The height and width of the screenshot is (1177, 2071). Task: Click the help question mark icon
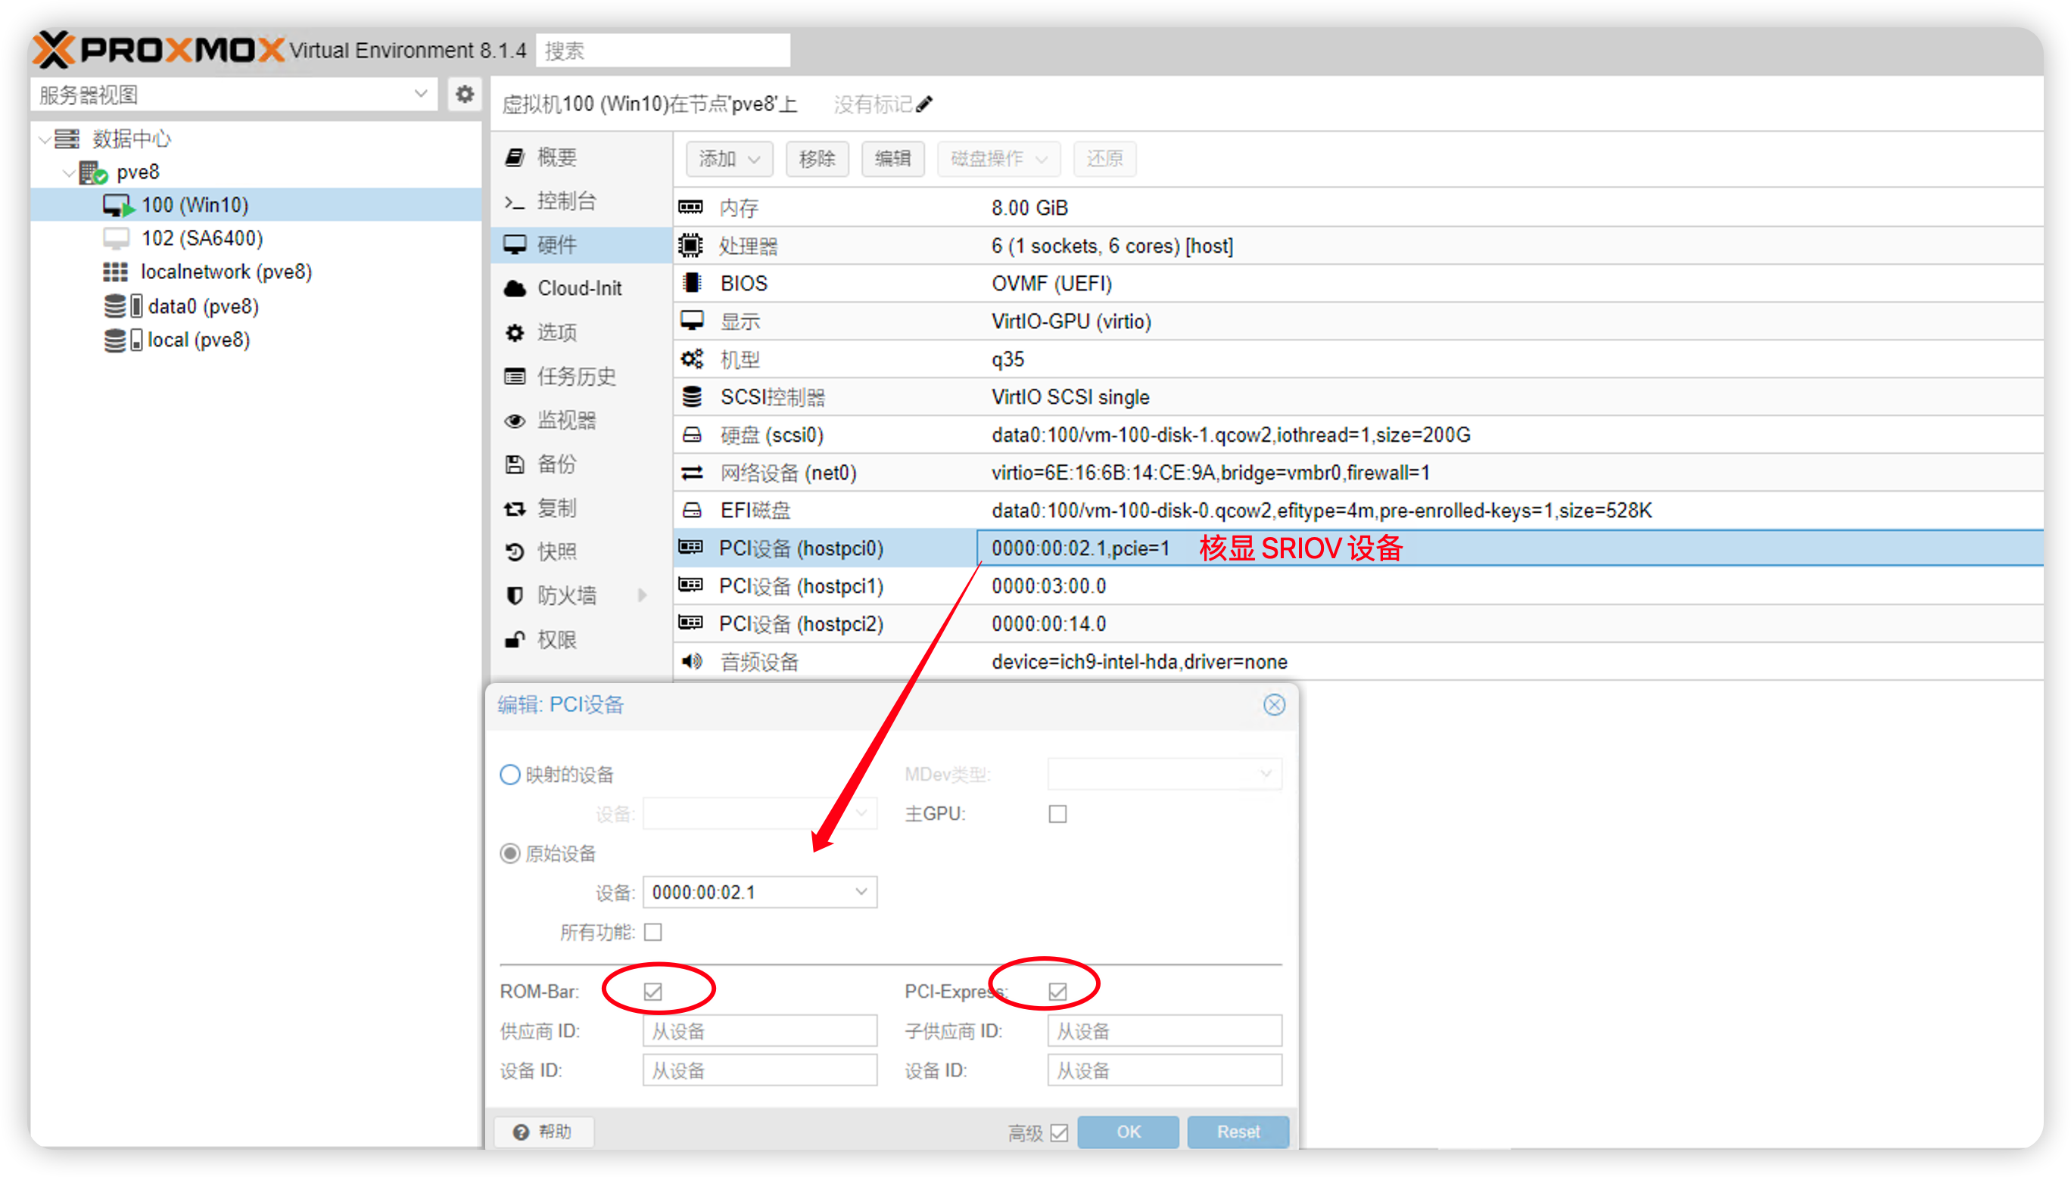click(521, 1132)
